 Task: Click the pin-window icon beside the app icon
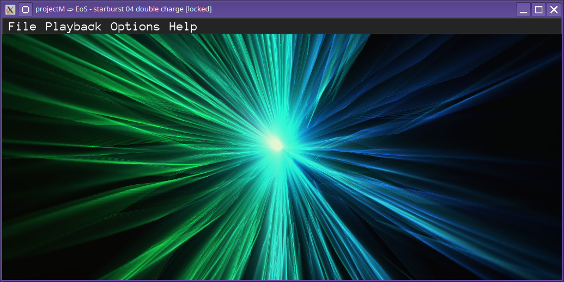pos(25,9)
